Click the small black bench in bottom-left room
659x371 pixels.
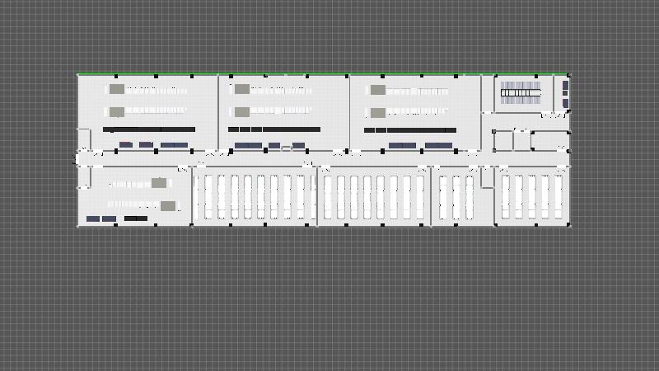click(x=136, y=218)
